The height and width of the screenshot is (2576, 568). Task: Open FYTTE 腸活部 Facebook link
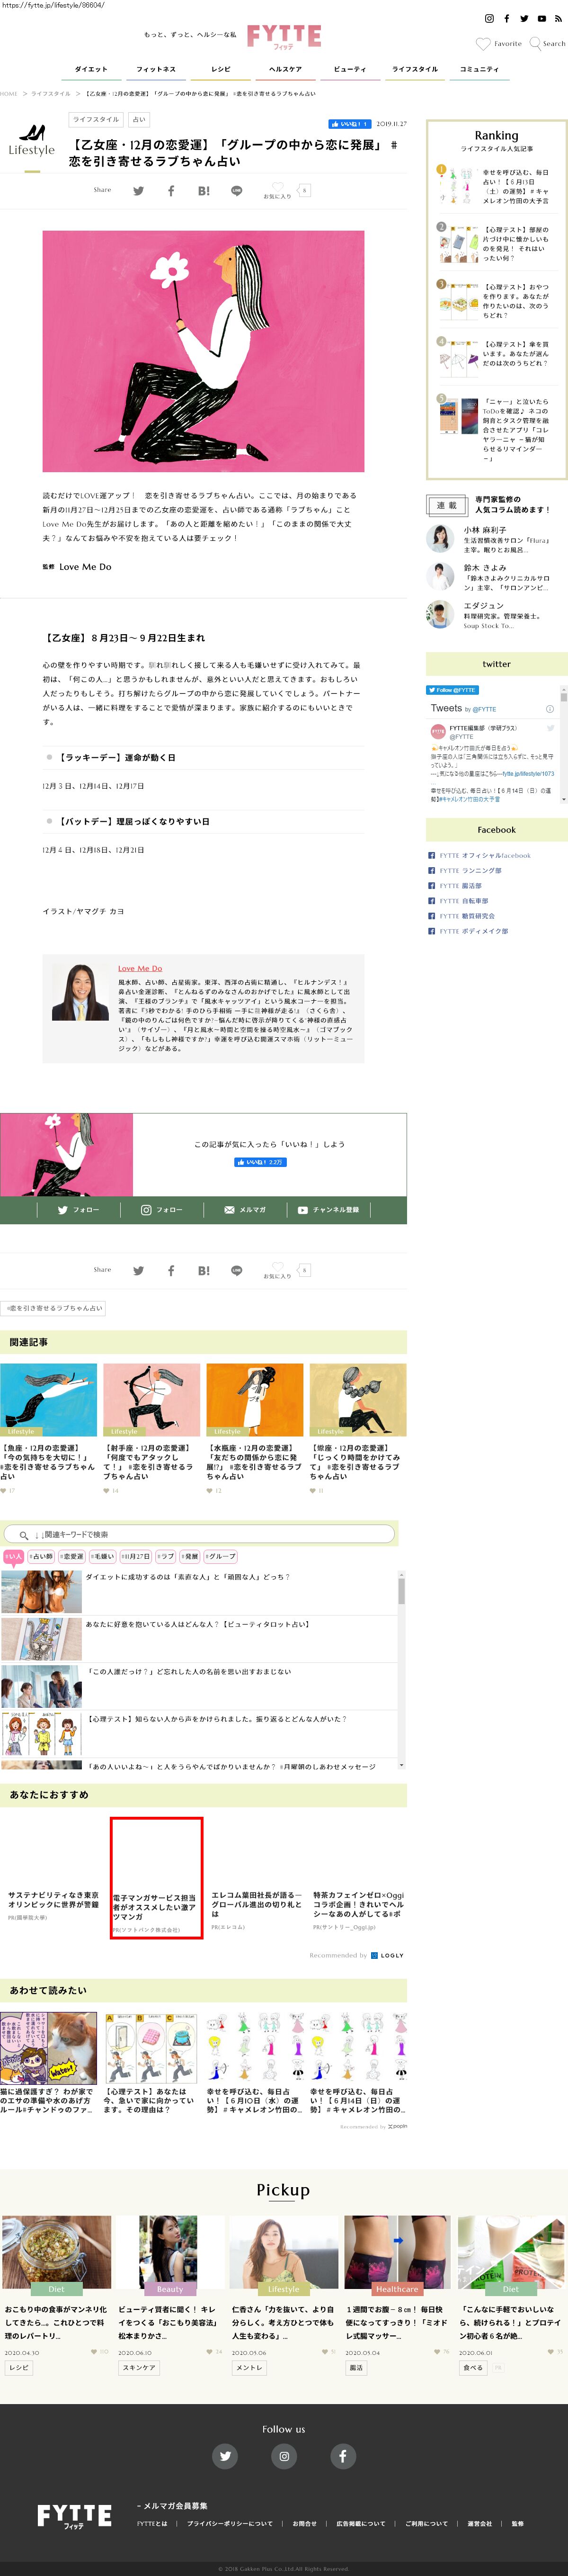click(460, 885)
